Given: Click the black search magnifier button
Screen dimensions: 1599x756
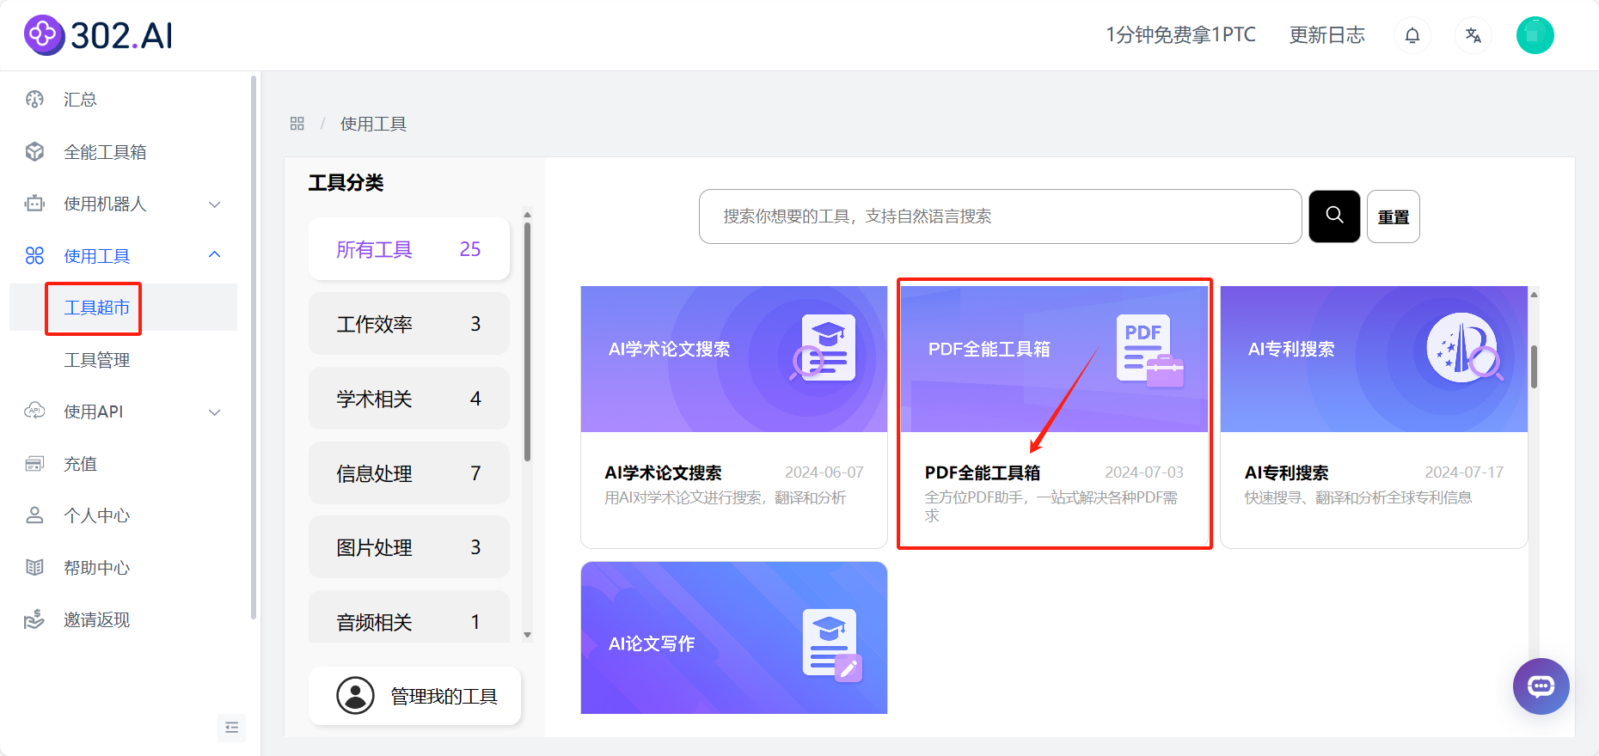Looking at the screenshot, I should click(x=1334, y=216).
